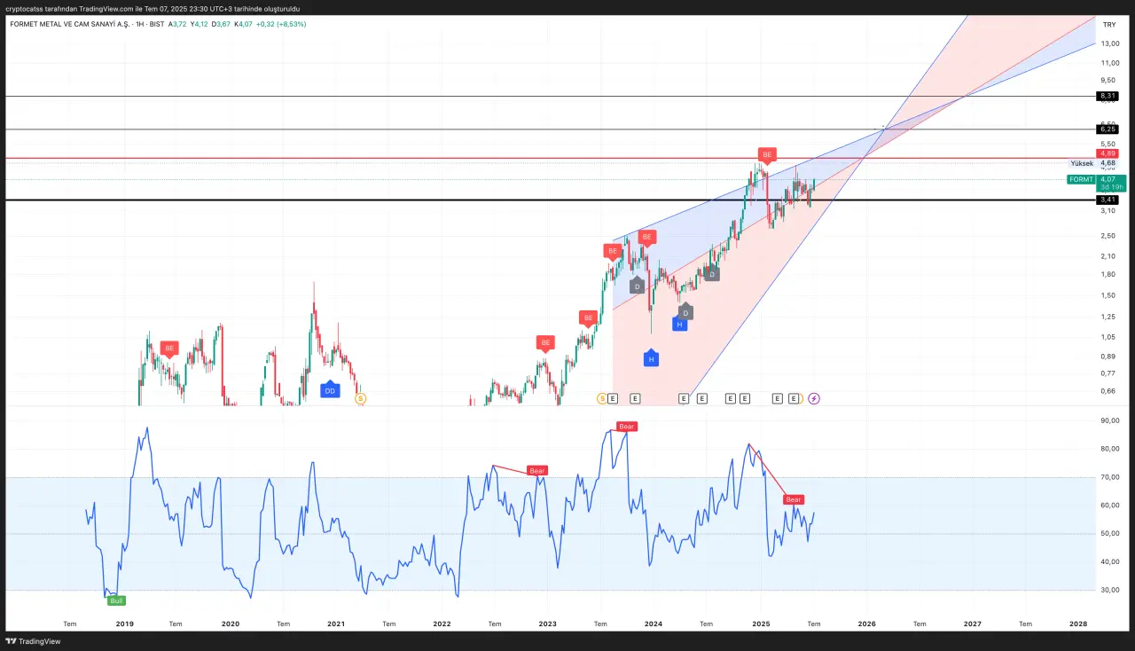Viewport: 1135px width, 651px height.
Task: Click the orange S marker beside DD label
Action: click(x=360, y=399)
